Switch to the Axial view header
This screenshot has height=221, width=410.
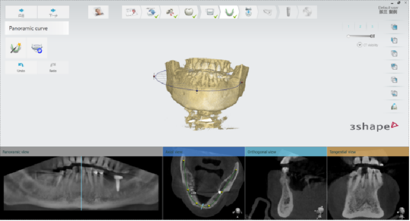(204, 152)
